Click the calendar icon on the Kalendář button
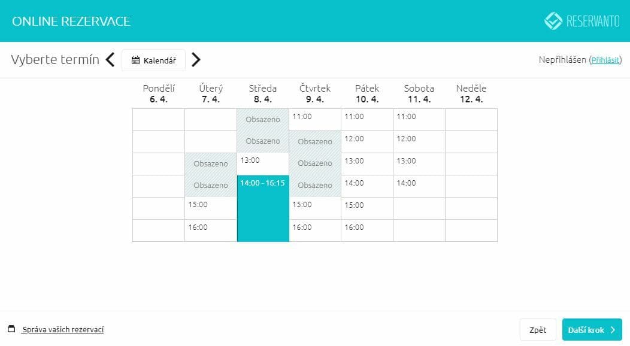Image resolution: width=630 pixels, height=346 pixels. (x=137, y=60)
